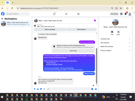Click the browser back arrow

pyautogui.click(x=2, y=8)
